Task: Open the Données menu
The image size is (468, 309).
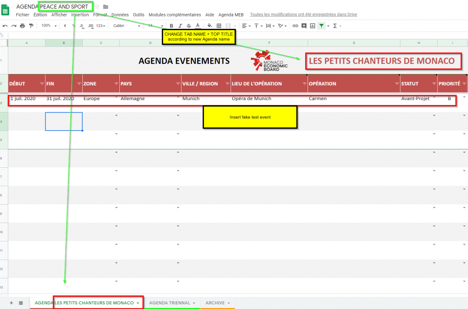Action: click(x=119, y=15)
